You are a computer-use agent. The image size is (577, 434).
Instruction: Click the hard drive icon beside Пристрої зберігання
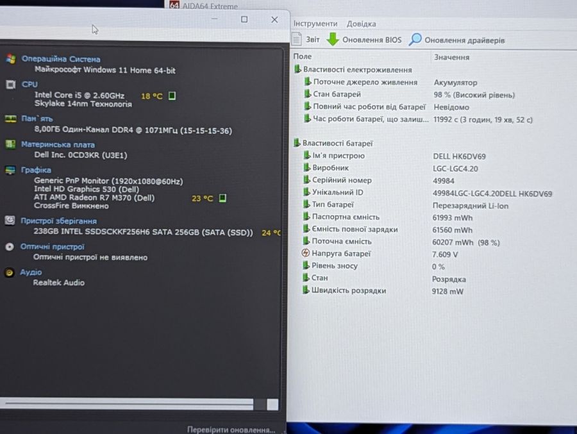pyautogui.click(x=10, y=221)
